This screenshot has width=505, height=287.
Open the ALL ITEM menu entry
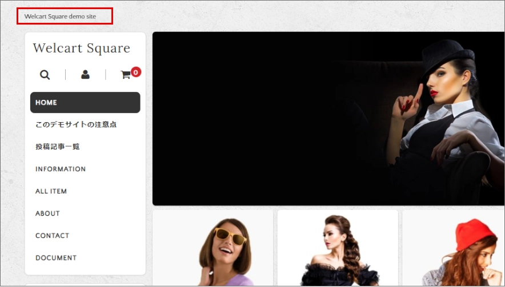(51, 191)
